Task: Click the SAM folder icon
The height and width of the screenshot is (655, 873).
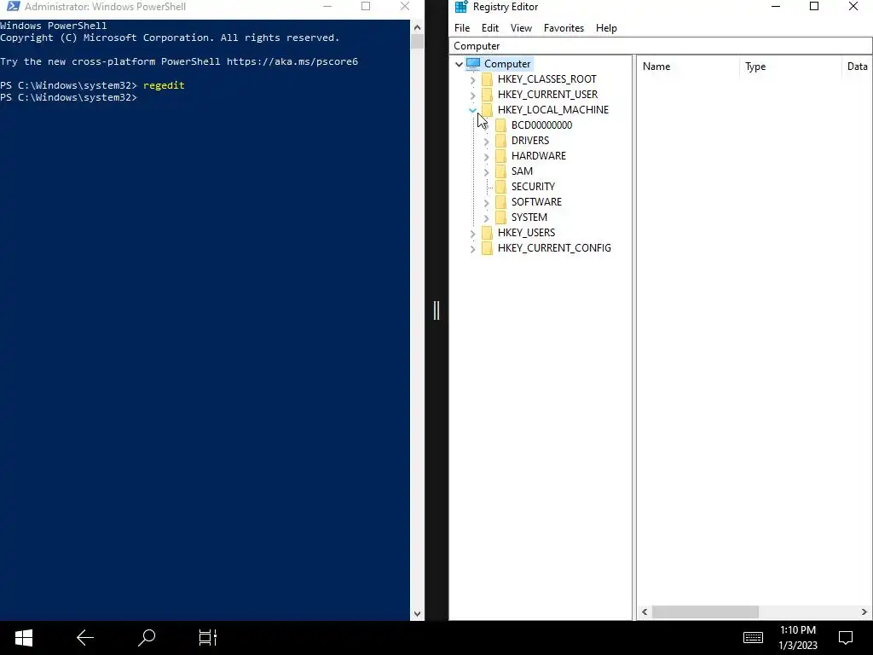Action: (500, 171)
